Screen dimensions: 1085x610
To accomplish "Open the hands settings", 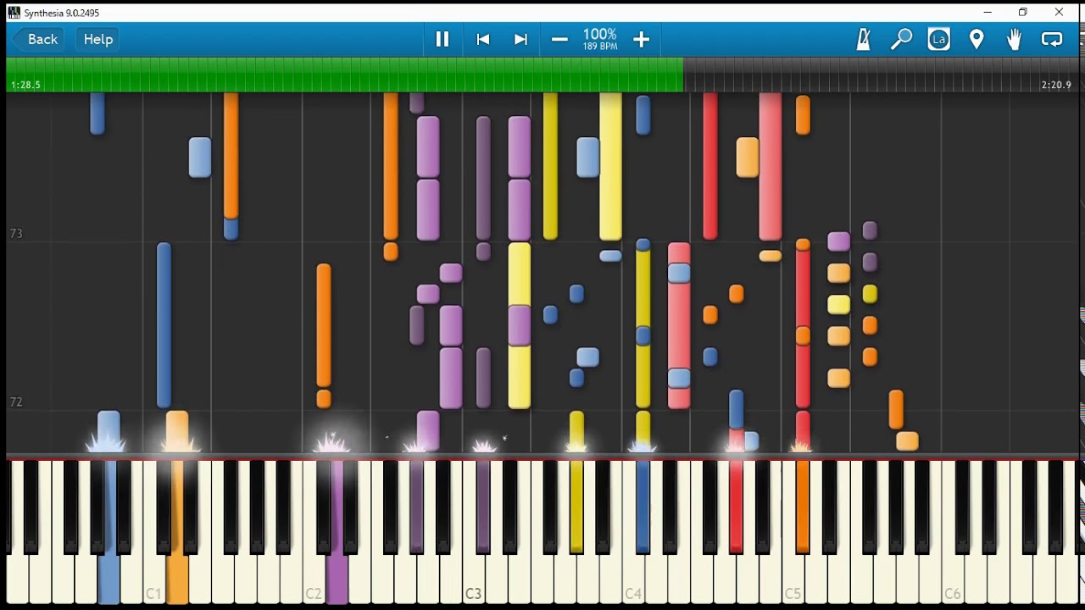I will click(x=1014, y=39).
